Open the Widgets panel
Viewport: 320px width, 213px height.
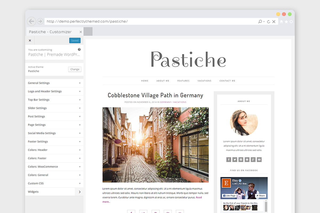click(x=54, y=192)
